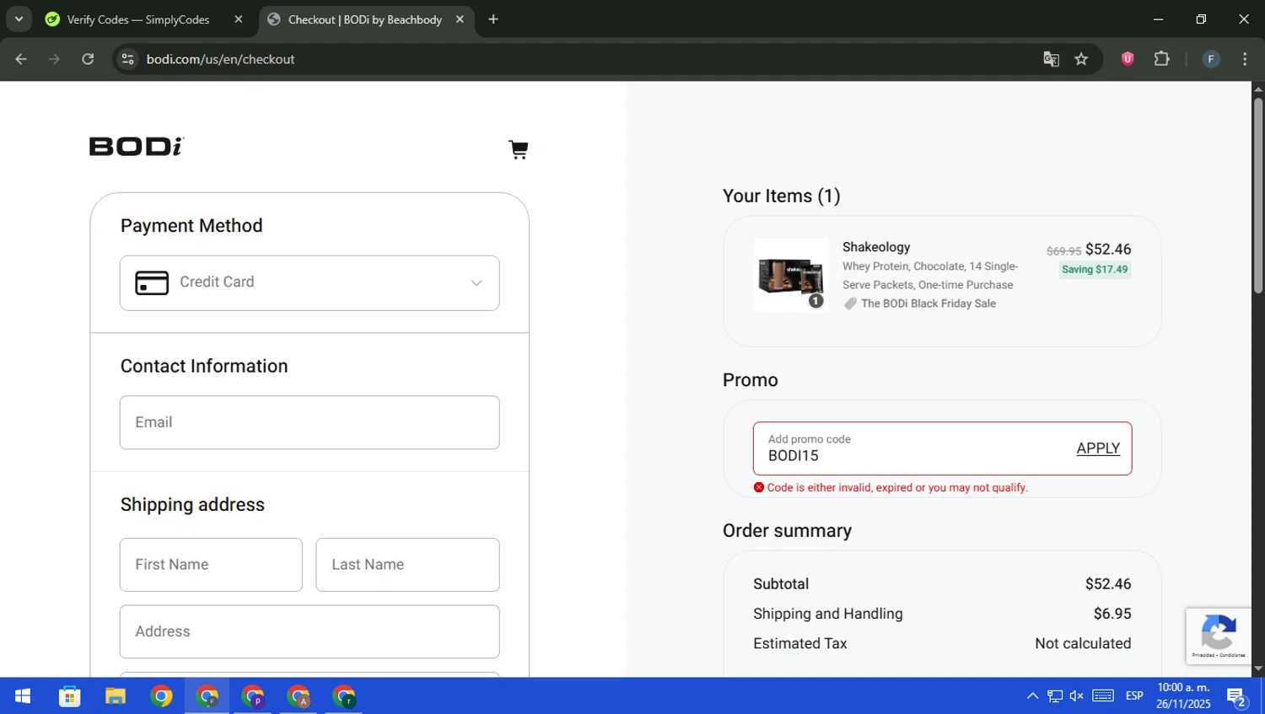The height and width of the screenshot is (714, 1265).
Task: Open the translate page icon
Action: [1051, 59]
